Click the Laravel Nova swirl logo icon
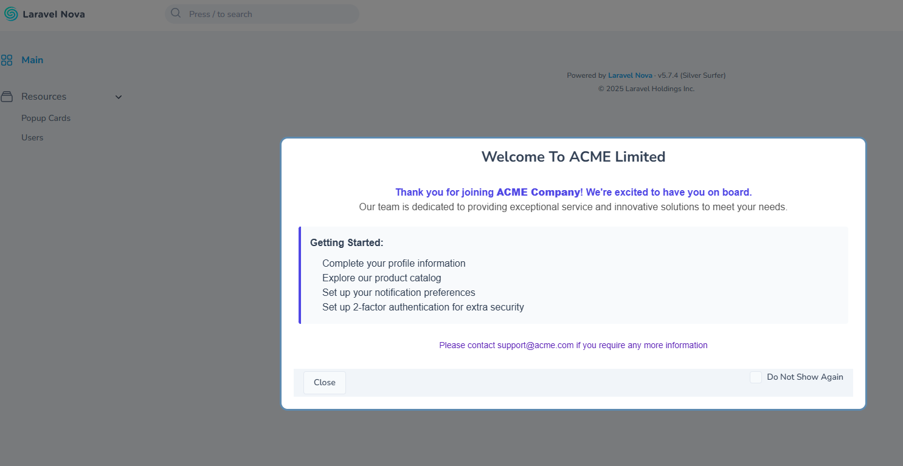Image resolution: width=903 pixels, height=466 pixels. tap(11, 14)
